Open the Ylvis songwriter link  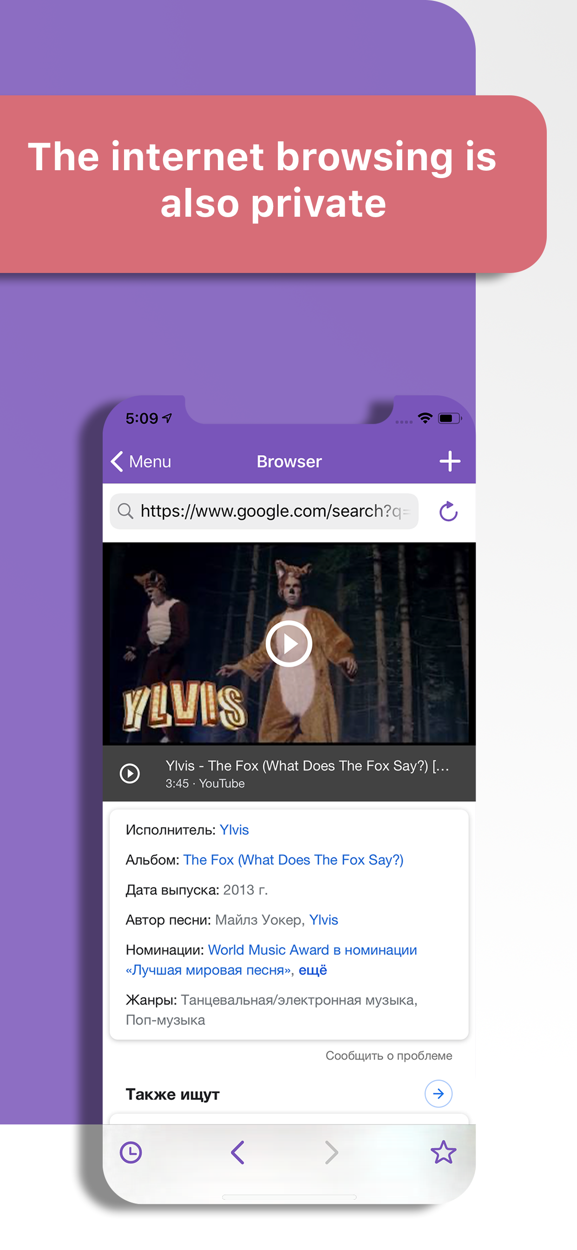click(323, 920)
